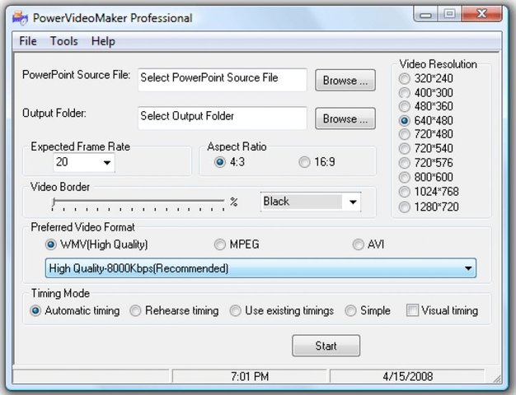Image resolution: width=516 pixels, height=395 pixels.
Task: Close the PowerVideoMaker Professional window
Action: [x=481, y=14]
